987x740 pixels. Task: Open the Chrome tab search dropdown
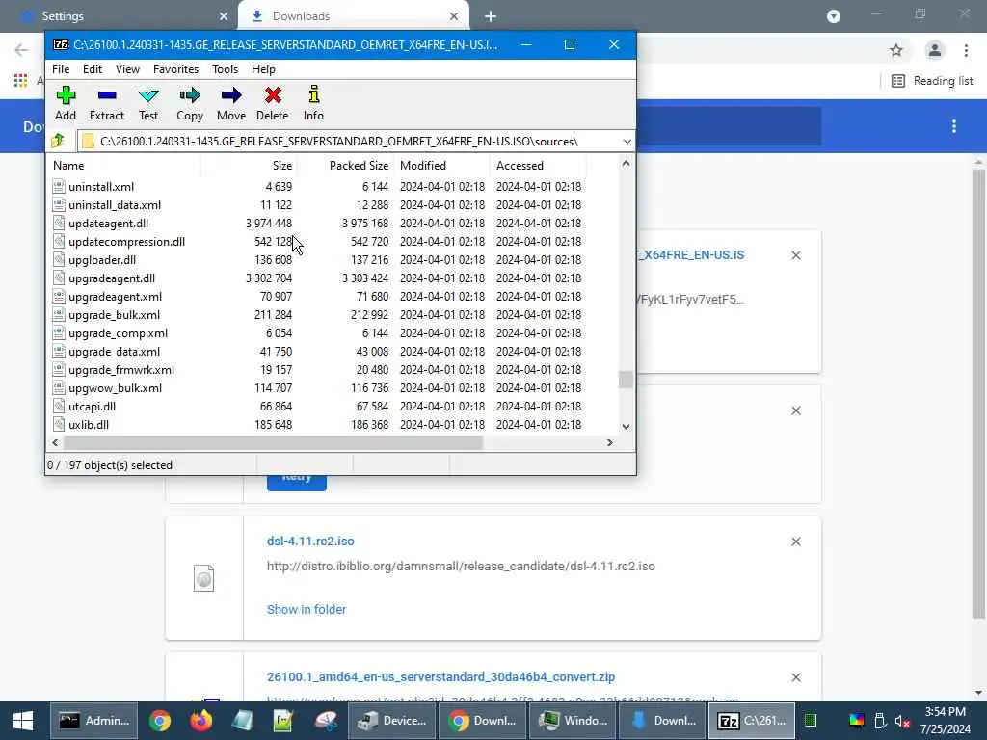click(x=834, y=16)
